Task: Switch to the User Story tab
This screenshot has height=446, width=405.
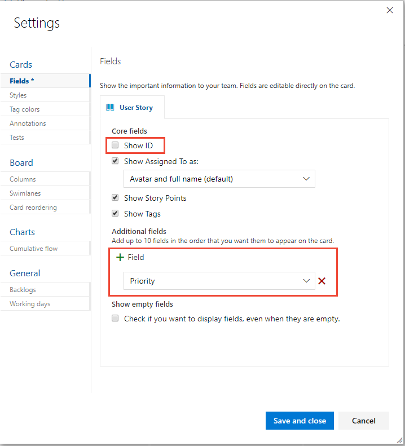Action: pyautogui.click(x=132, y=107)
